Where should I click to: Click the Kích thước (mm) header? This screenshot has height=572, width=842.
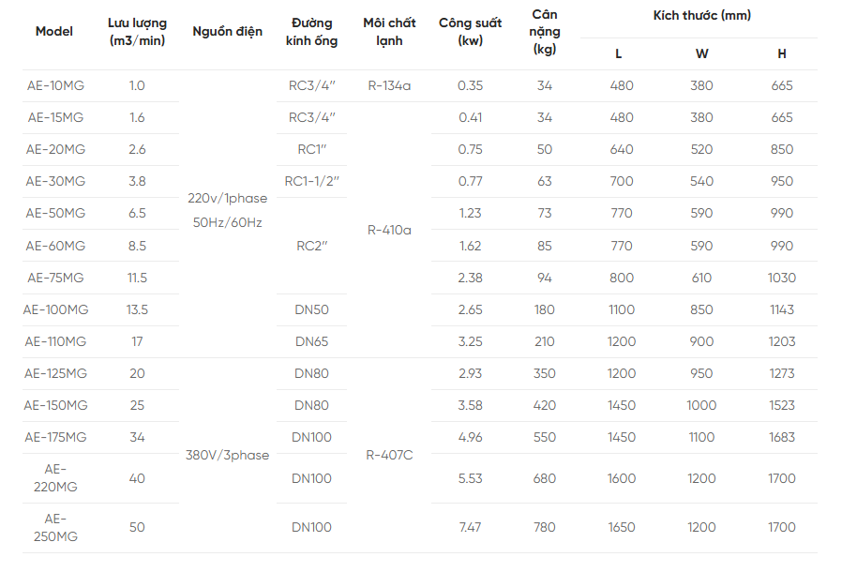point(701,16)
